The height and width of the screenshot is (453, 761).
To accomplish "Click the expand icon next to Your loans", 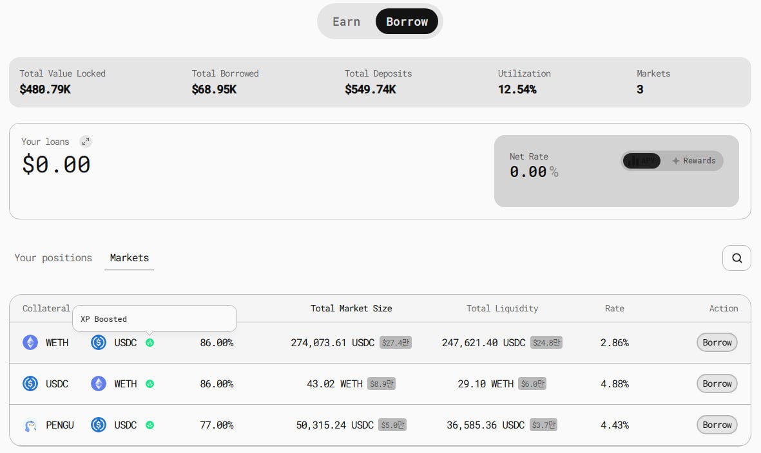I will [x=85, y=142].
